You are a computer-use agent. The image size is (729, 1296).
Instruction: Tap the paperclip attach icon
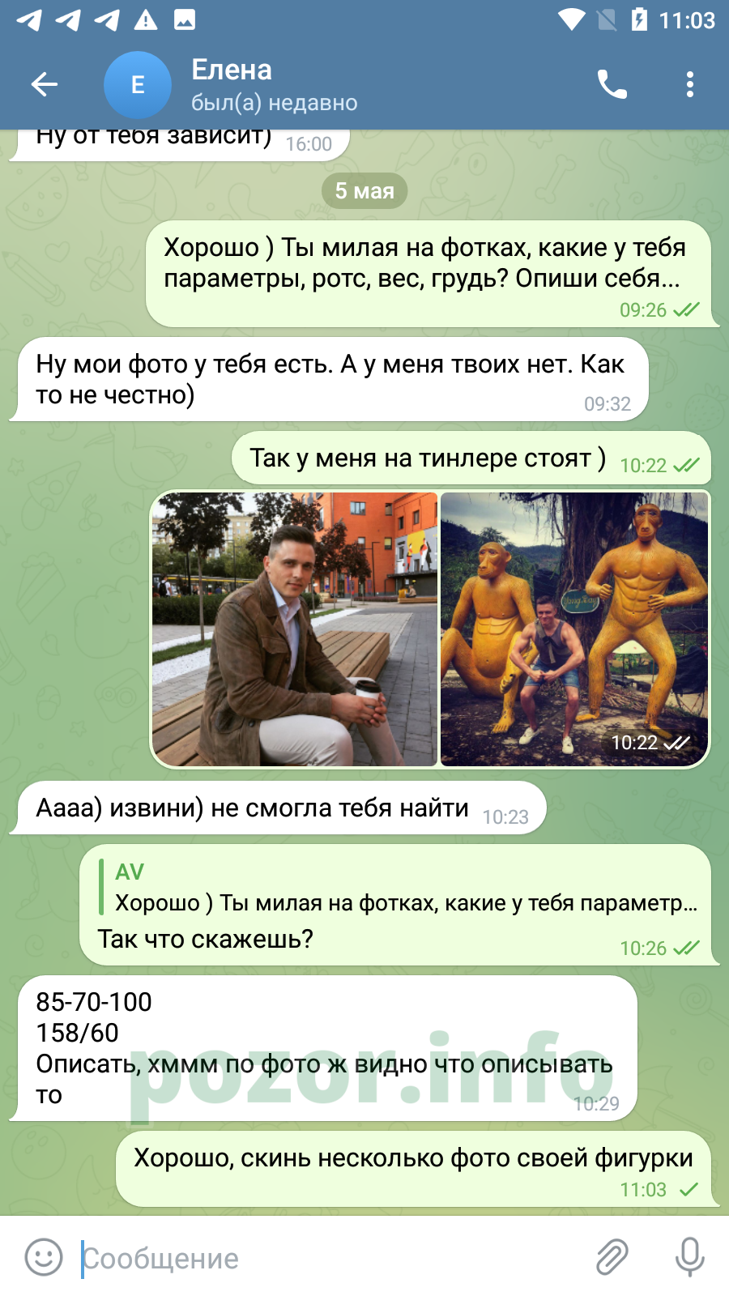point(612,1258)
